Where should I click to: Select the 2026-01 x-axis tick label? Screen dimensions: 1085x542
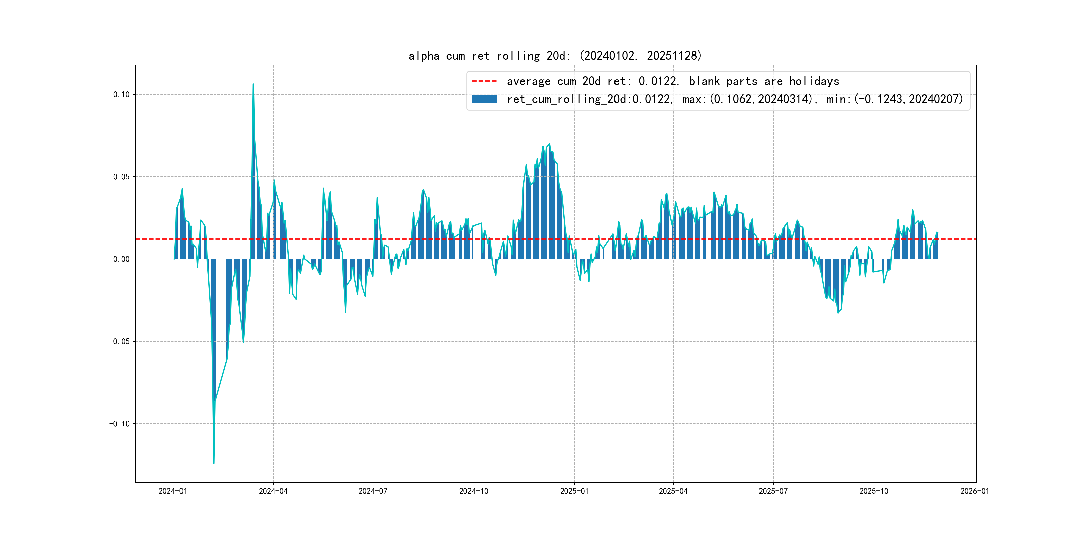[974, 491]
